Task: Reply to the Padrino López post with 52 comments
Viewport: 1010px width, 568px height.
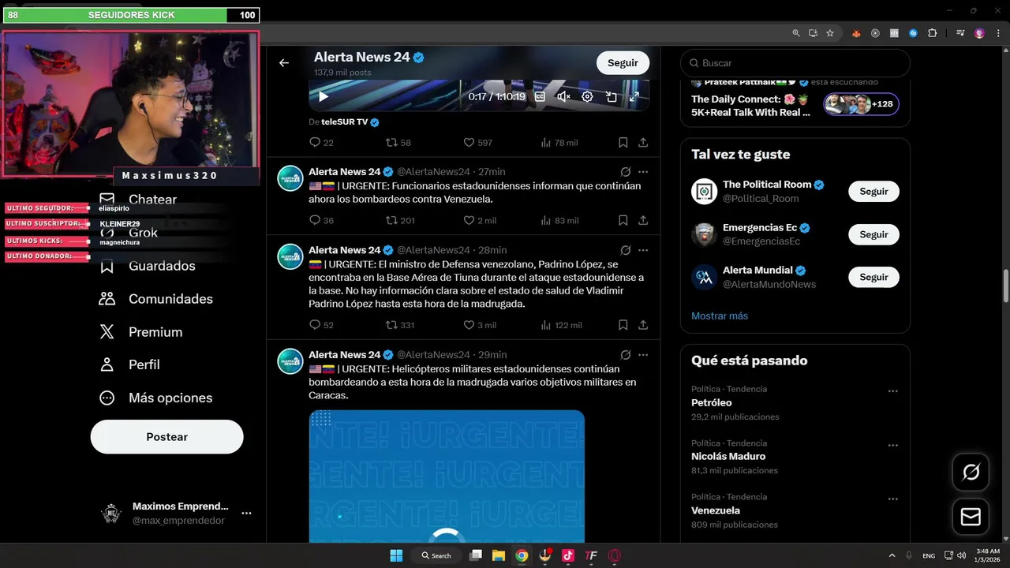Action: (x=321, y=325)
